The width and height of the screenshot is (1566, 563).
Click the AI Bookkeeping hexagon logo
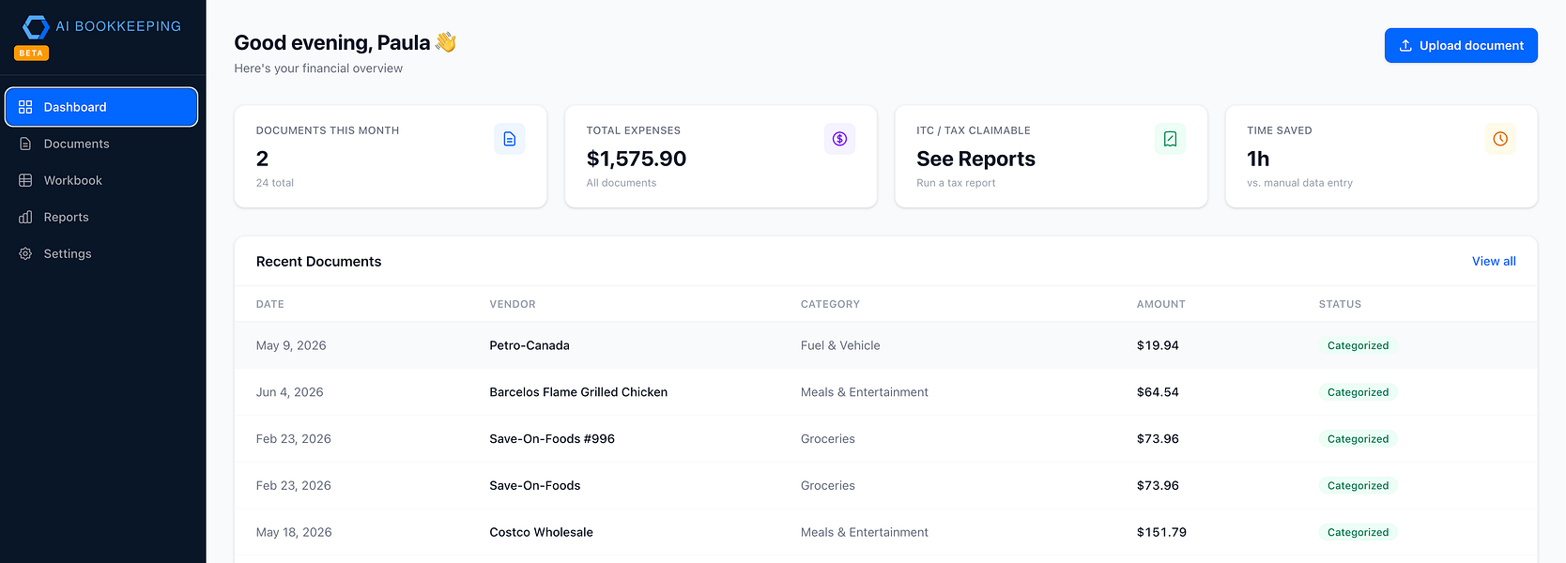(x=36, y=26)
